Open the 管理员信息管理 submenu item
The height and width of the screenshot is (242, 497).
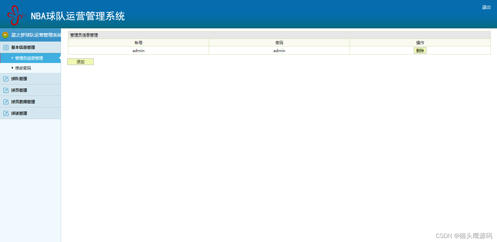tap(30, 58)
